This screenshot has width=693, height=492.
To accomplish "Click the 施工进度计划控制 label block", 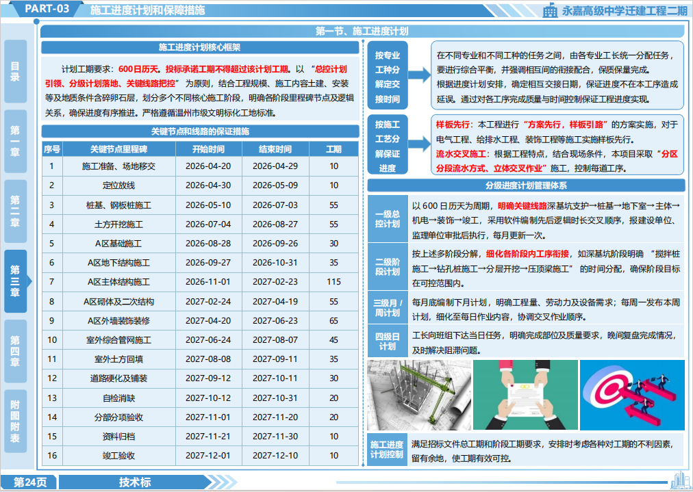I will click(387, 450).
